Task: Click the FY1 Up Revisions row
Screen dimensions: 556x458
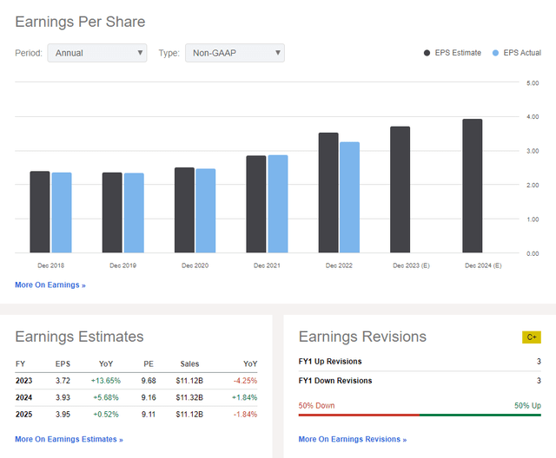Action: (x=420, y=362)
